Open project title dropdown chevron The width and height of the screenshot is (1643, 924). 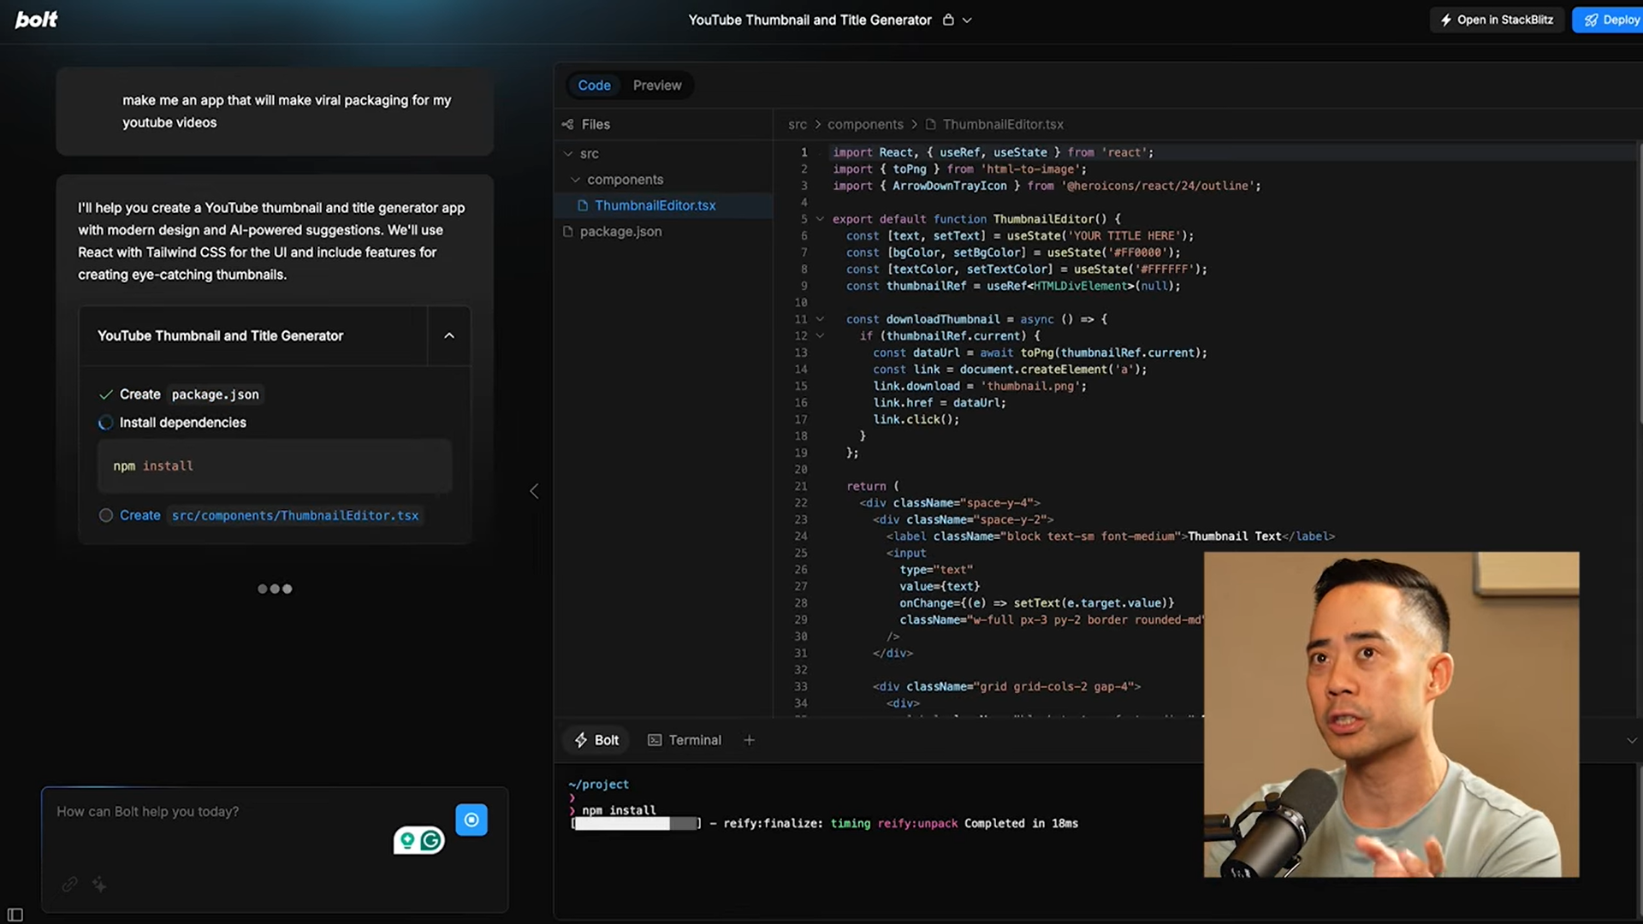(x=967, y=21)
